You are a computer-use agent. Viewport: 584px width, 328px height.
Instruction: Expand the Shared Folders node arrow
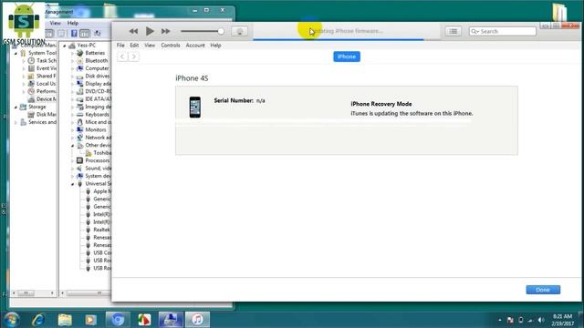coord(24,77)
